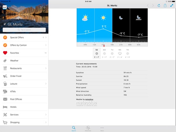Image resolution: width=176 pixels, height=132 pixels.
Task: Open the share sheet icon
Action: click(x=165, y=5)
